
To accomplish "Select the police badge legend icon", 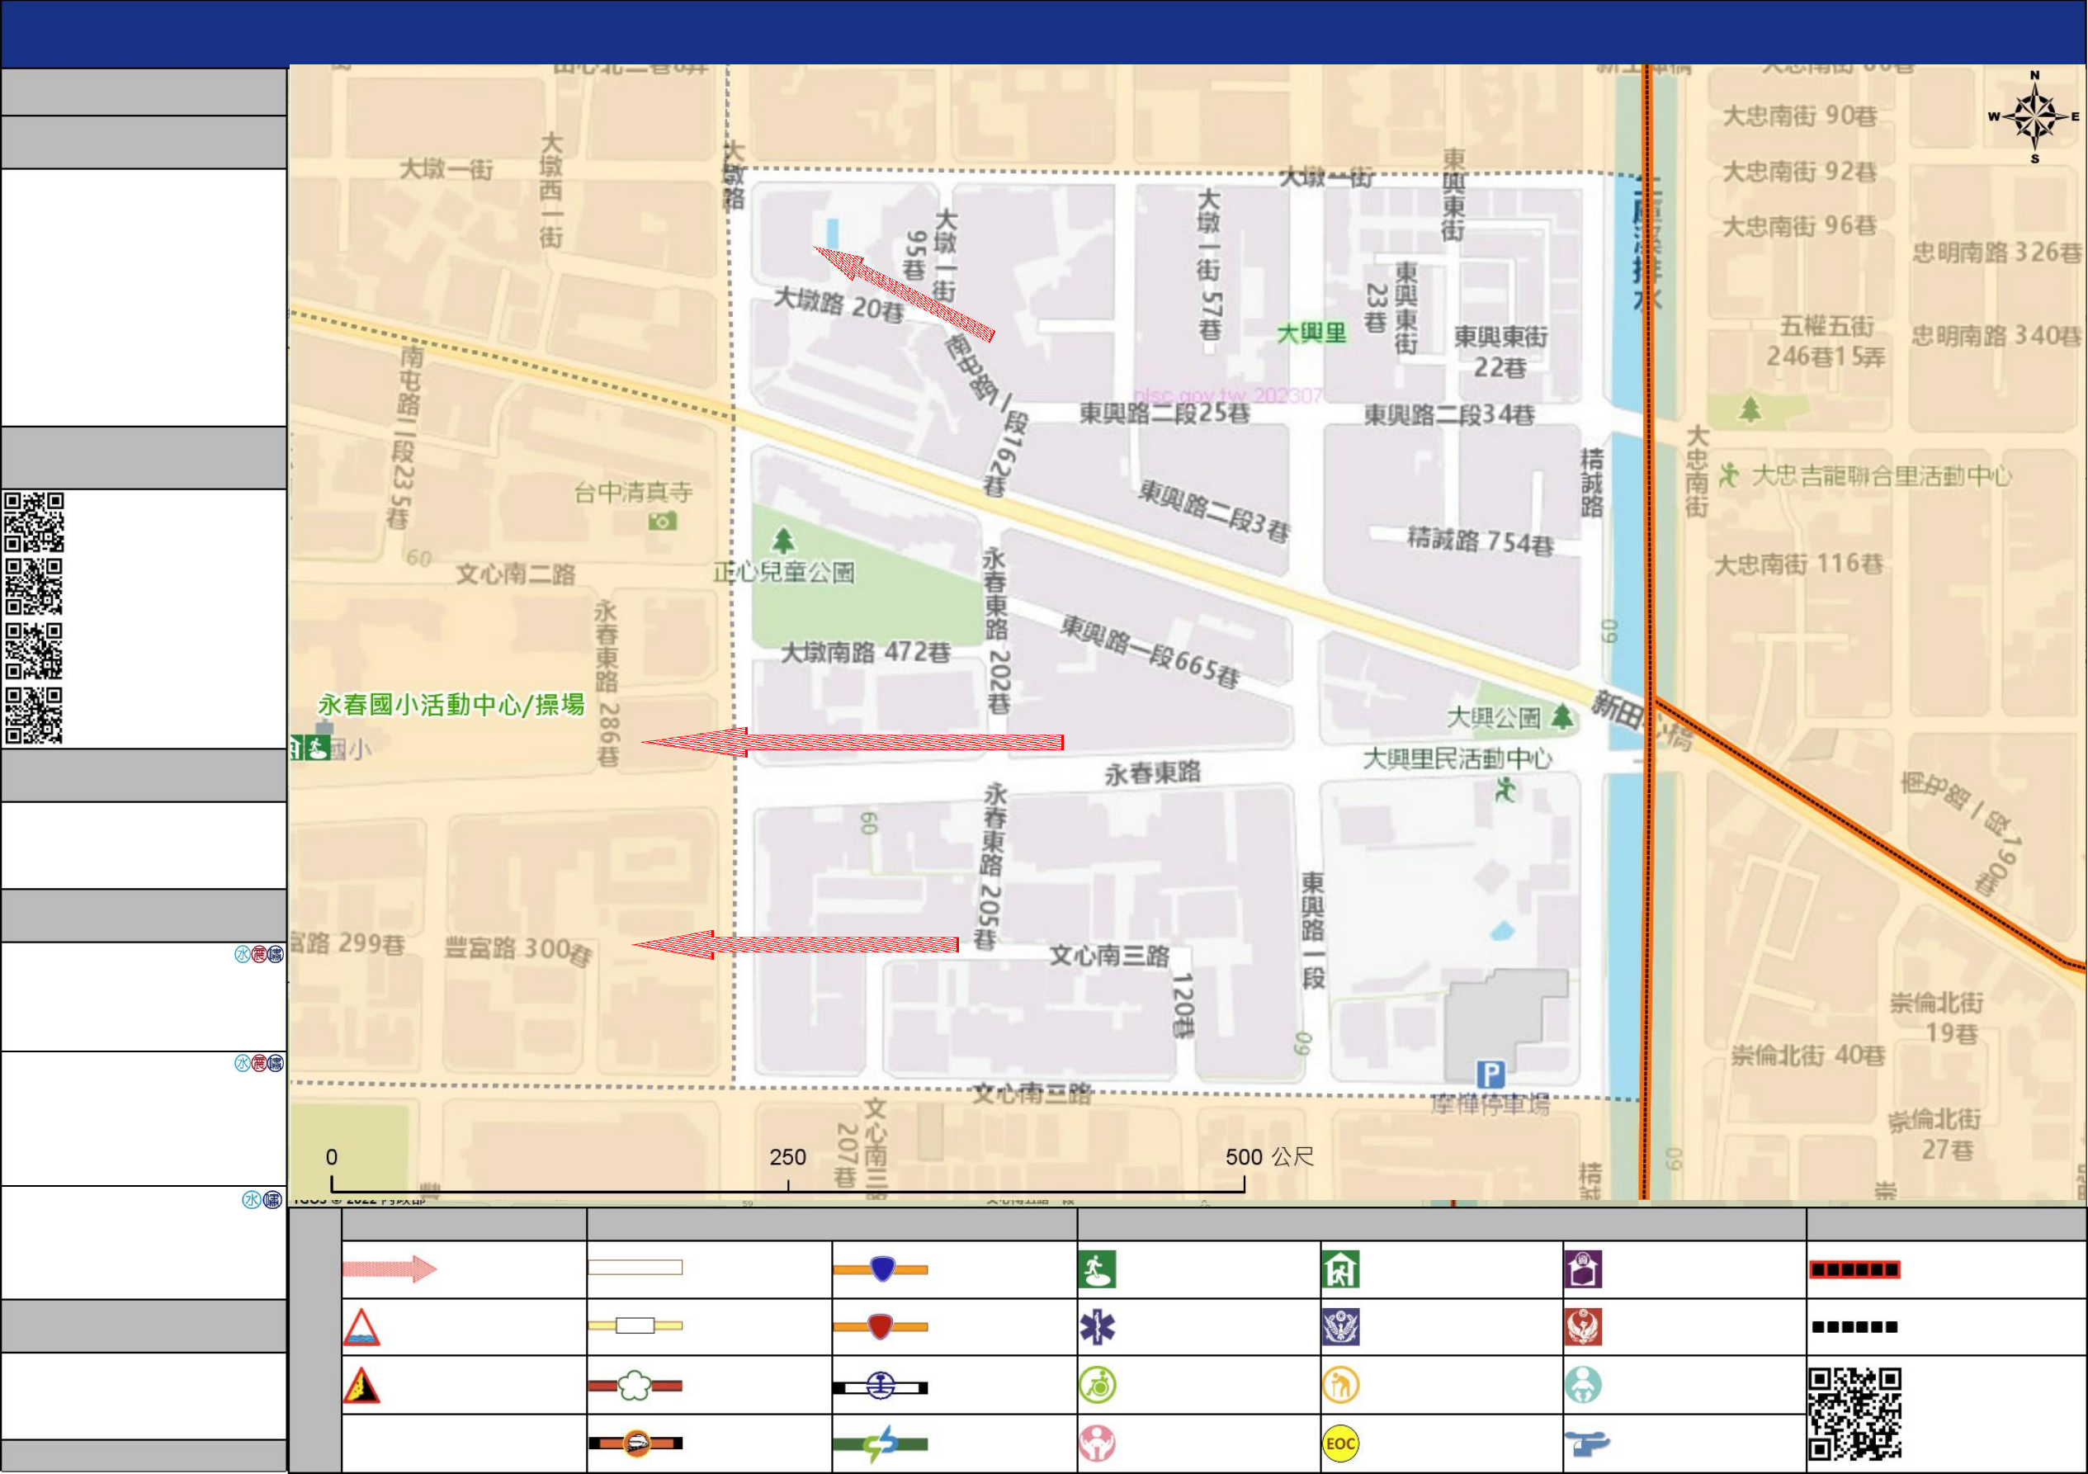I will (1340, 1328).
